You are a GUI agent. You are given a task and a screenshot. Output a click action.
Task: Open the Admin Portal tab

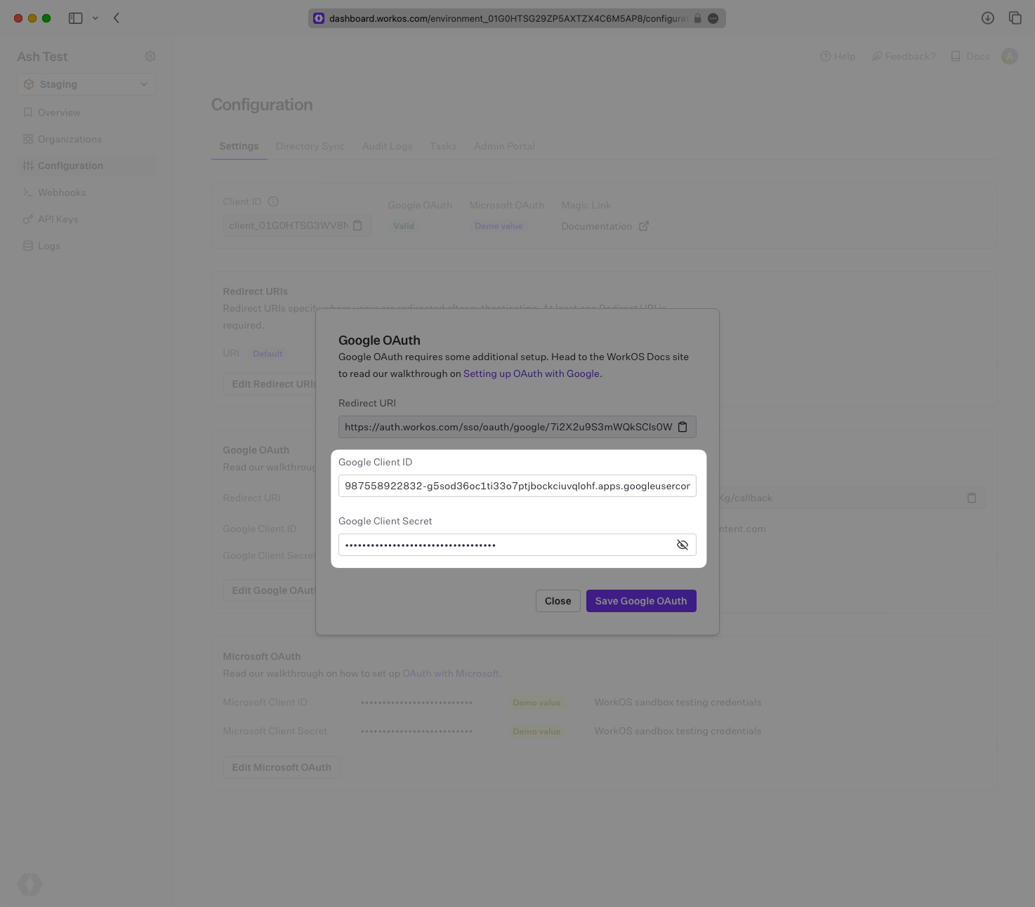504,146
